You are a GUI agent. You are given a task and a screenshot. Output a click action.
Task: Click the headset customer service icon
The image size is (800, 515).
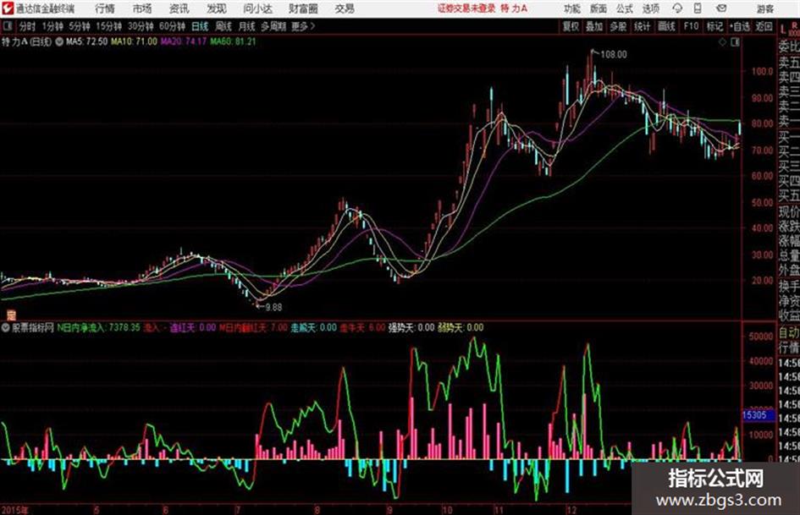(x=677, y=8)
